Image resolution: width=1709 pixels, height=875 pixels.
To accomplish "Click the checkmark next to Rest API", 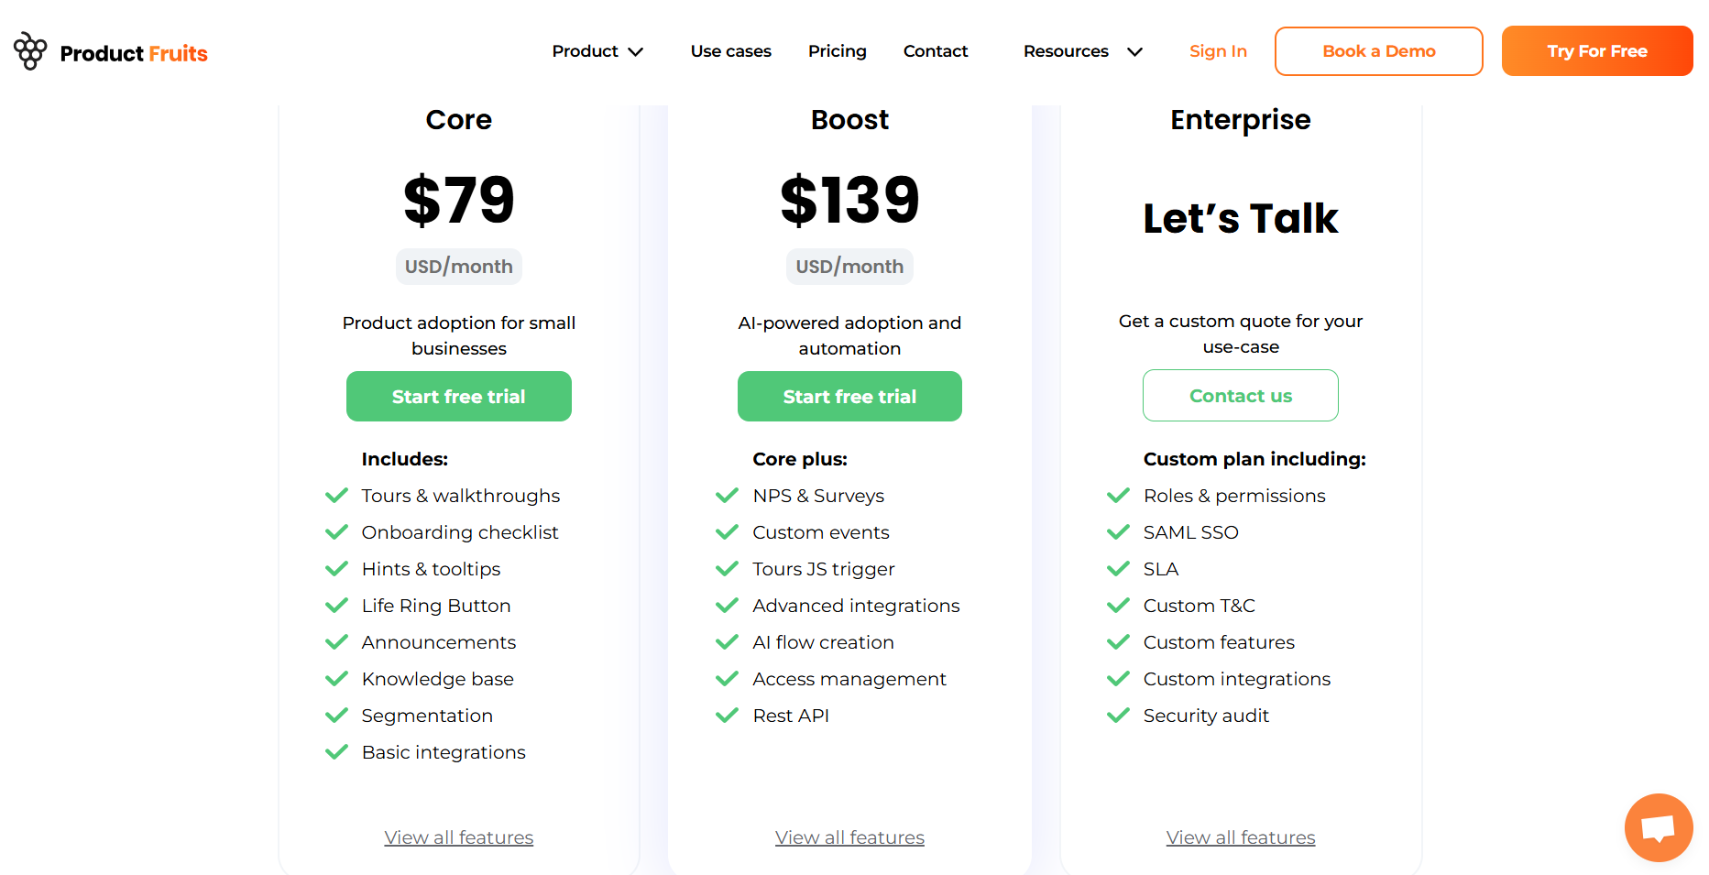I will point(728,716).
